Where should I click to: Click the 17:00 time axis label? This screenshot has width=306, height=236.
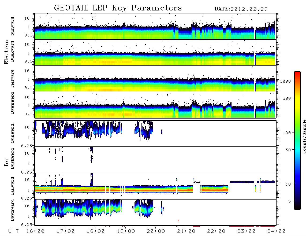pyautogui.click(x=66, y=231)
